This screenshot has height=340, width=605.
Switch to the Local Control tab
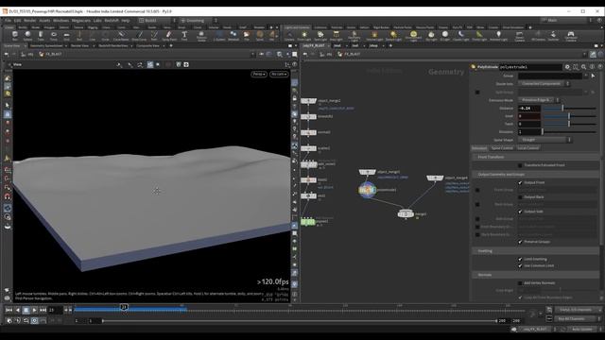[528, 148]
